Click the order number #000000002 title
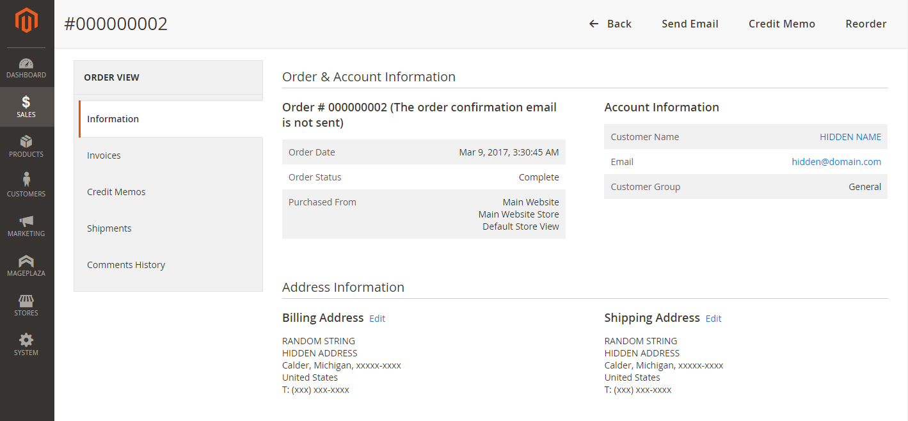The image size is (908, 421). click(x=116, y=24)
